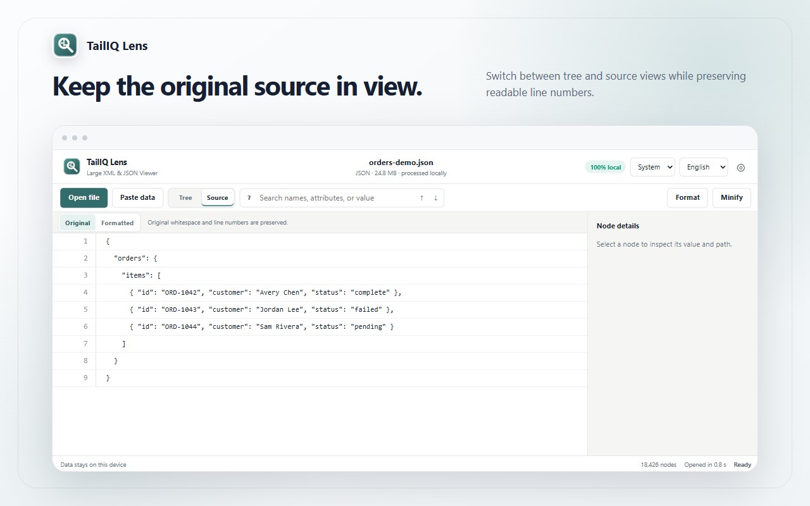Jump to previous search match with the up arrow
Viewport: 810px width, 506px height.
(x=421, y=198)
